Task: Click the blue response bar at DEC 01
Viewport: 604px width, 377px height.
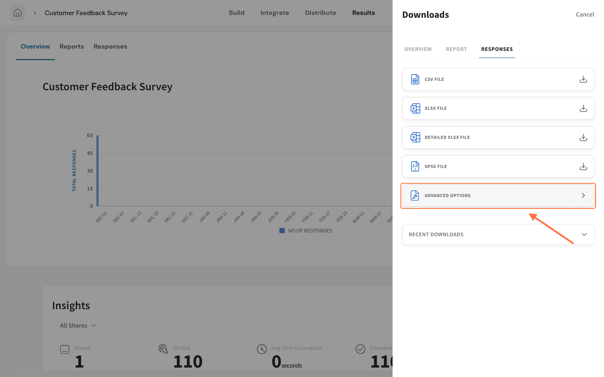Action: (97, 171)
